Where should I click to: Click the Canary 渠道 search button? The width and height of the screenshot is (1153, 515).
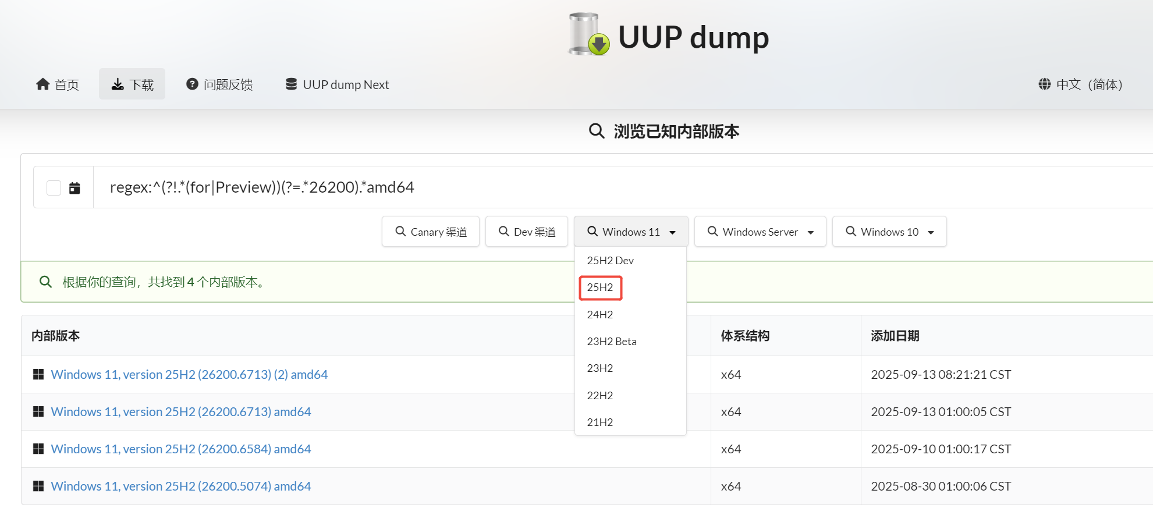(x=431, y=232)
